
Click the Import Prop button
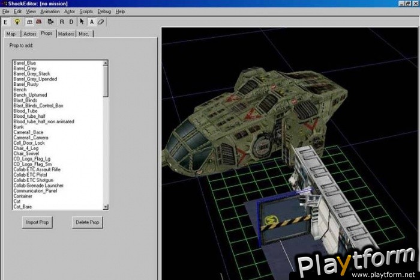coord(37,222)
